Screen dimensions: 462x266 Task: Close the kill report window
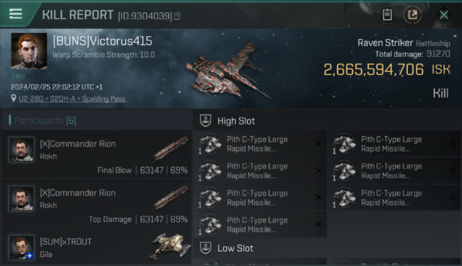(x=444, y=15)
